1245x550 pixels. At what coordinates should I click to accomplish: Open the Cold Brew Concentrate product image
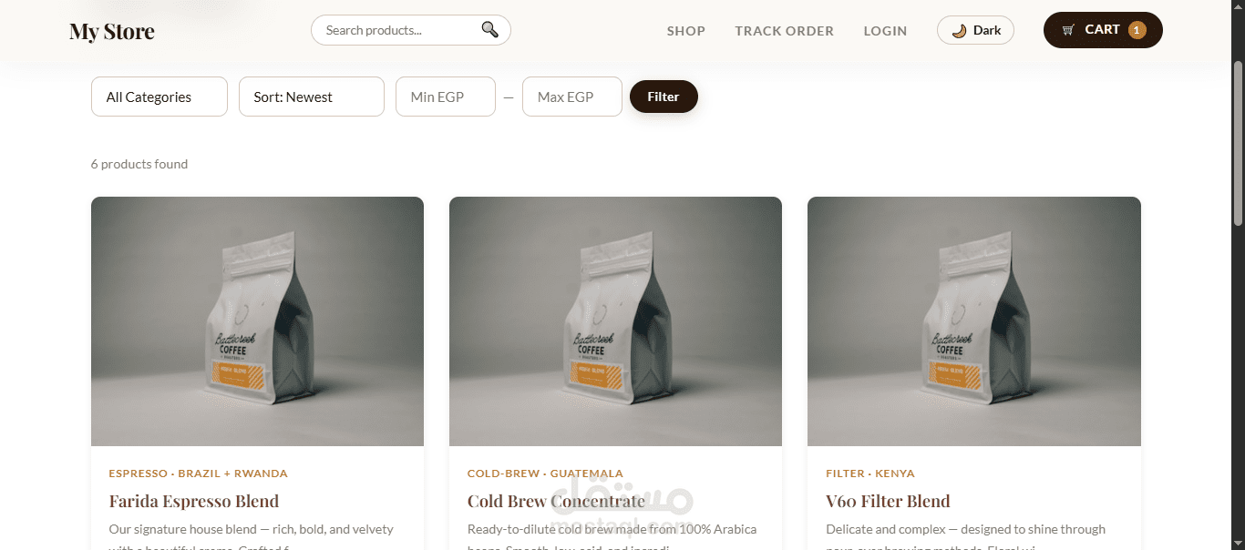coord(615,321)
